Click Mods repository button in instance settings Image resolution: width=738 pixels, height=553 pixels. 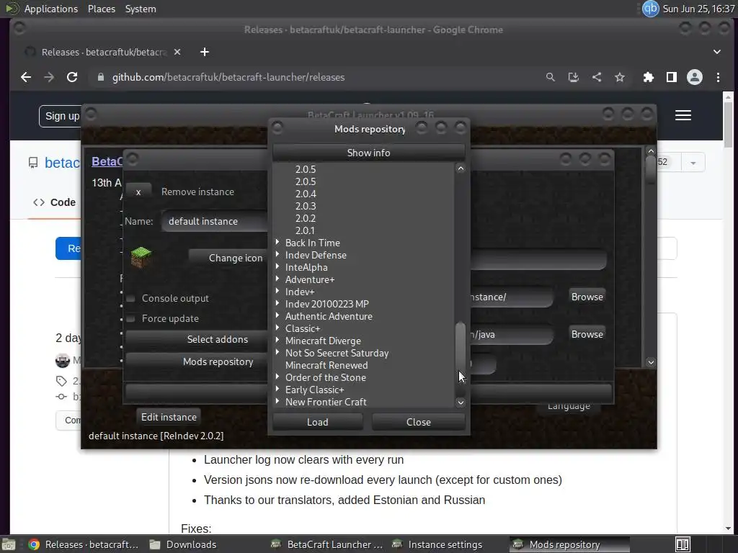tap(197, 362)
